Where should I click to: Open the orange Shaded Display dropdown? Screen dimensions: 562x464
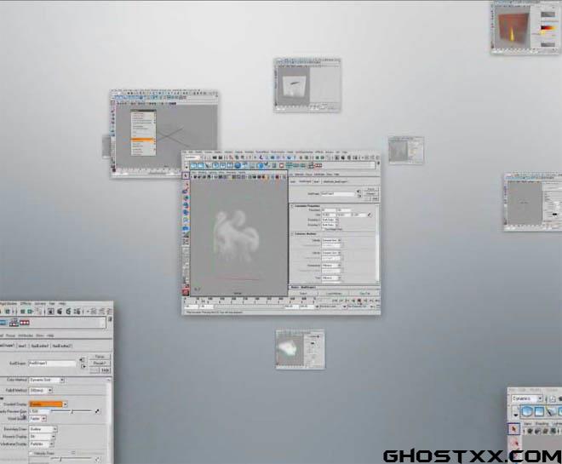tap(48, 404)
